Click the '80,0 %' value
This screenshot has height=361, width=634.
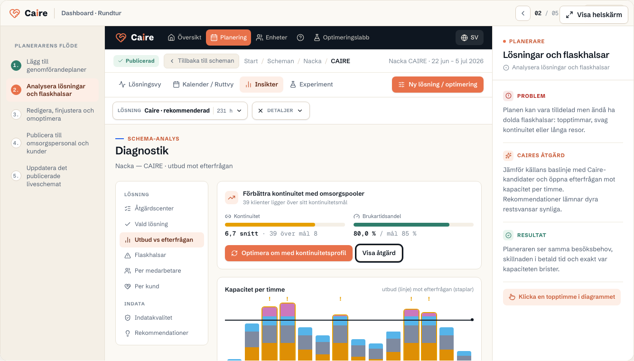364,234
